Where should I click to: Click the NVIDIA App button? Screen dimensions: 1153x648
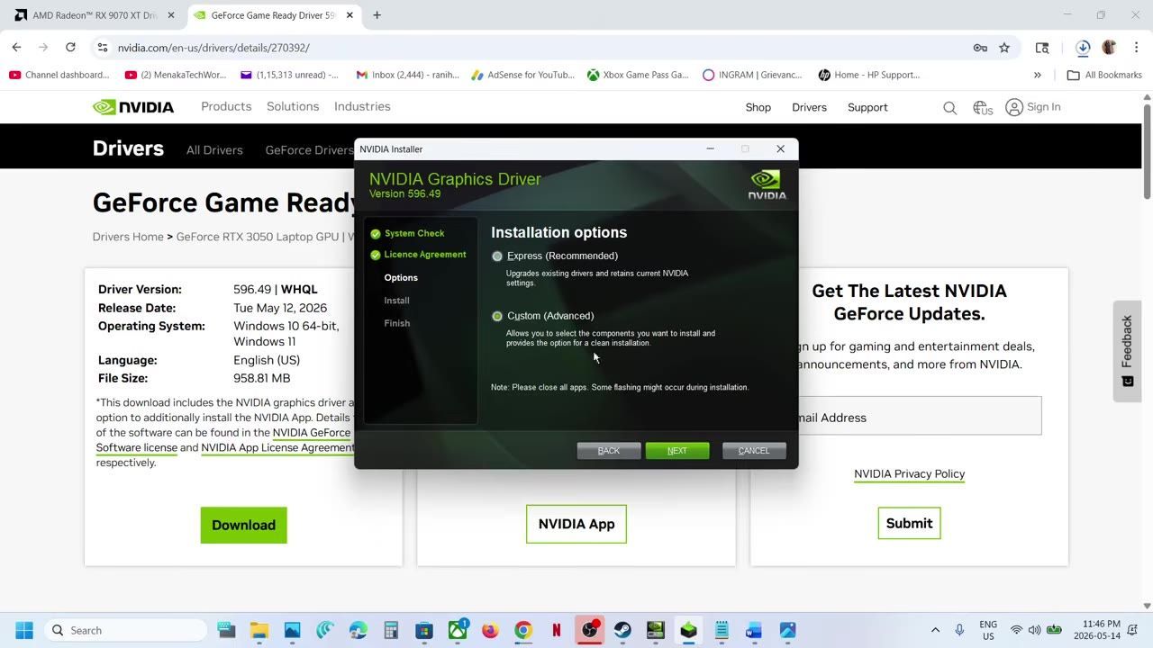click(x=576, y=524)
